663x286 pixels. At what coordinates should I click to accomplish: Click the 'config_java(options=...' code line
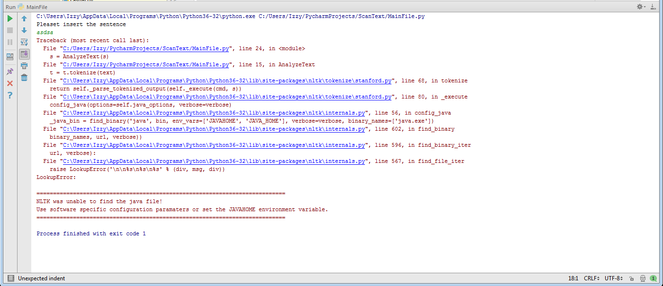point(141,105)
